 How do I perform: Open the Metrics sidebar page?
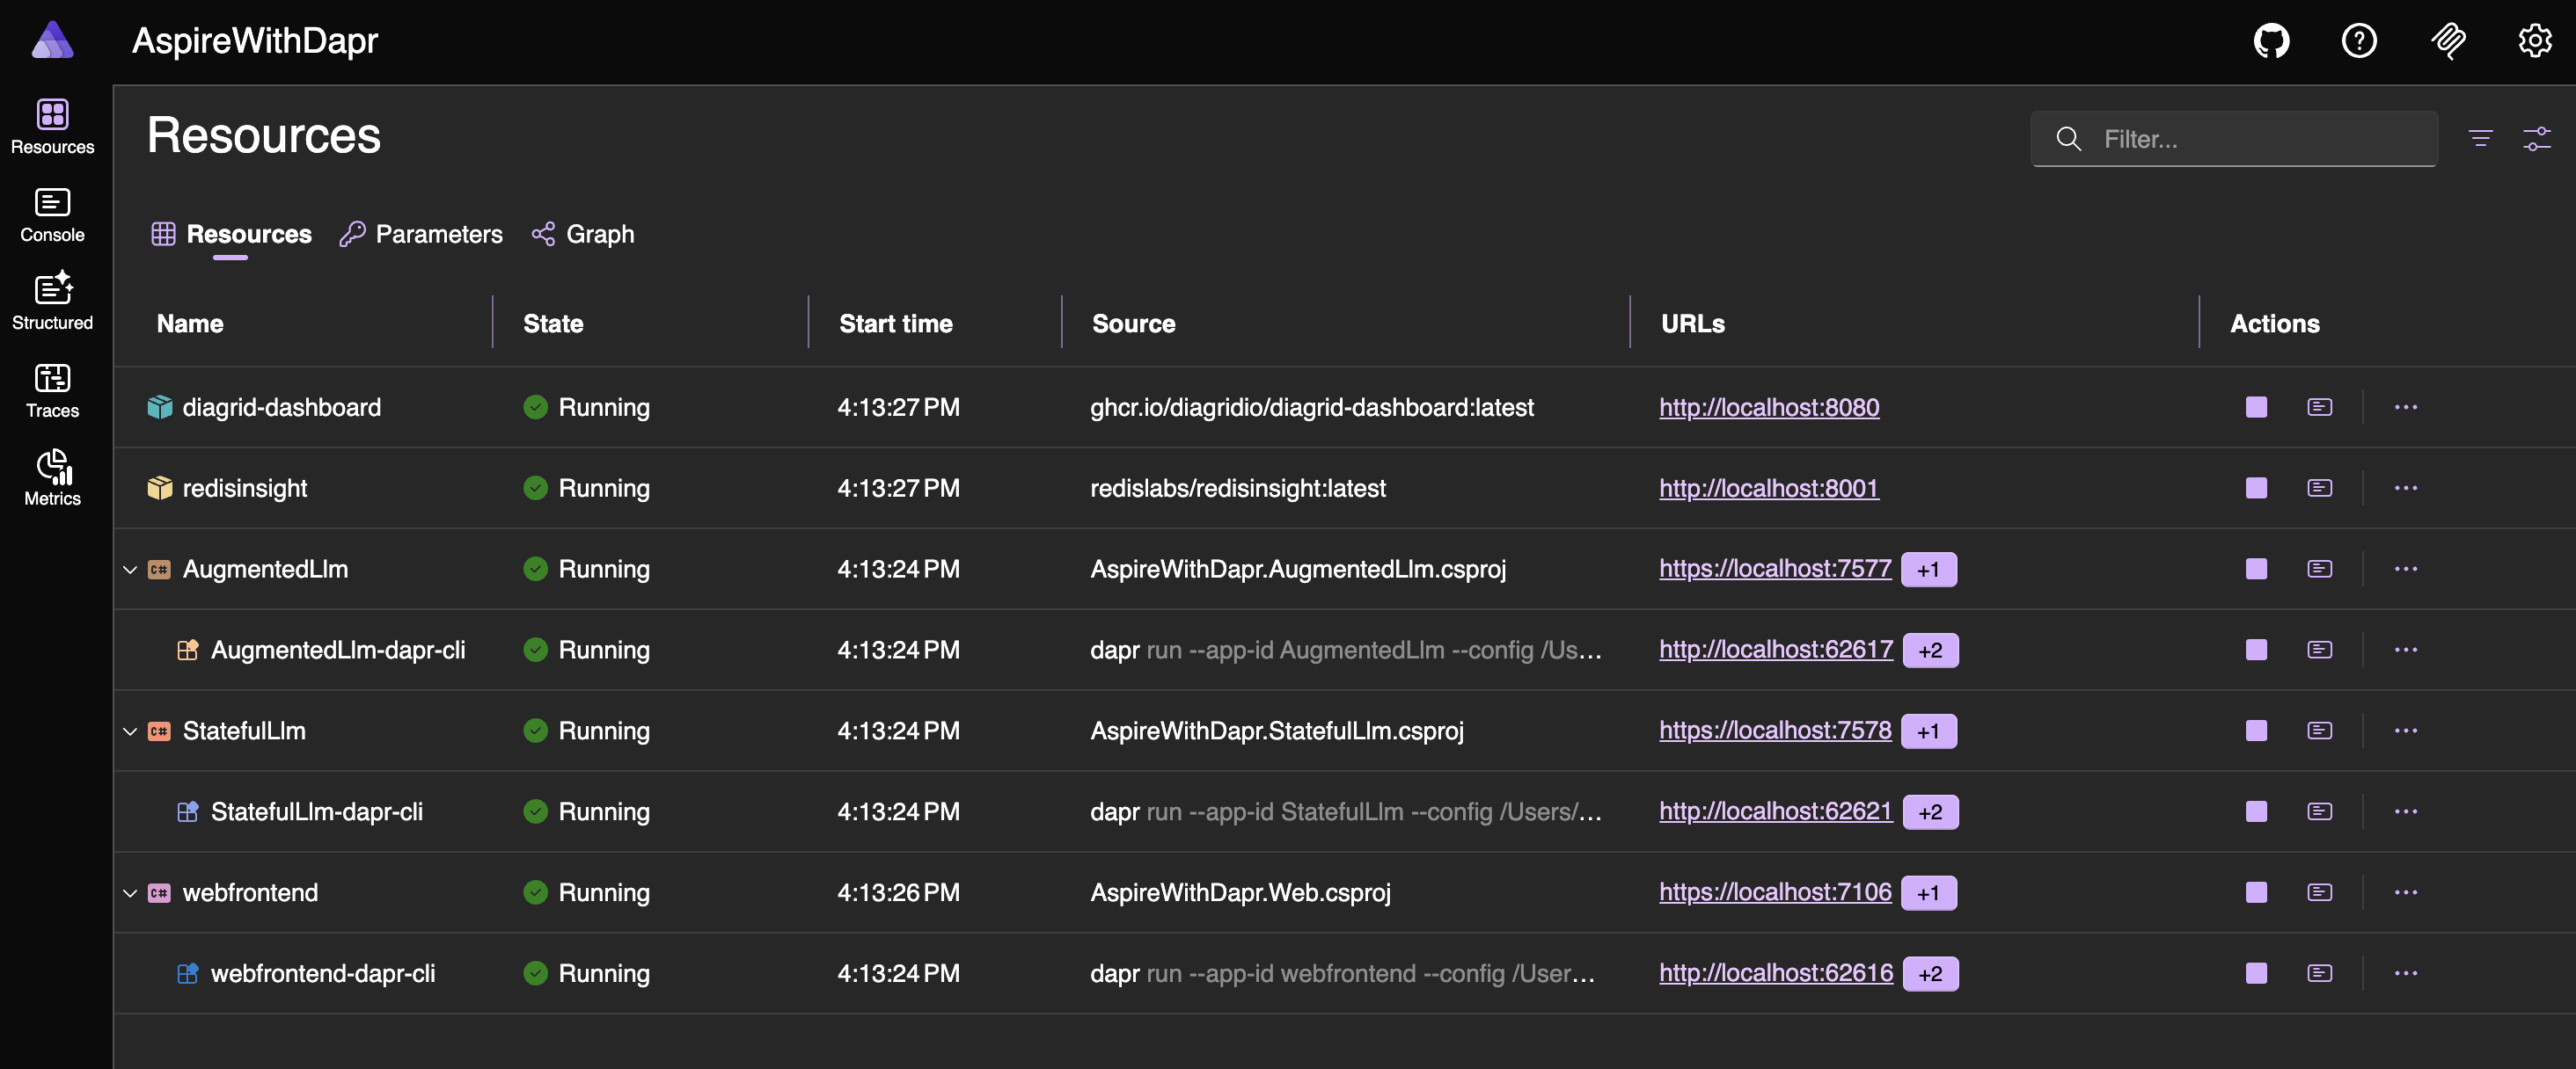click(52, 477)
